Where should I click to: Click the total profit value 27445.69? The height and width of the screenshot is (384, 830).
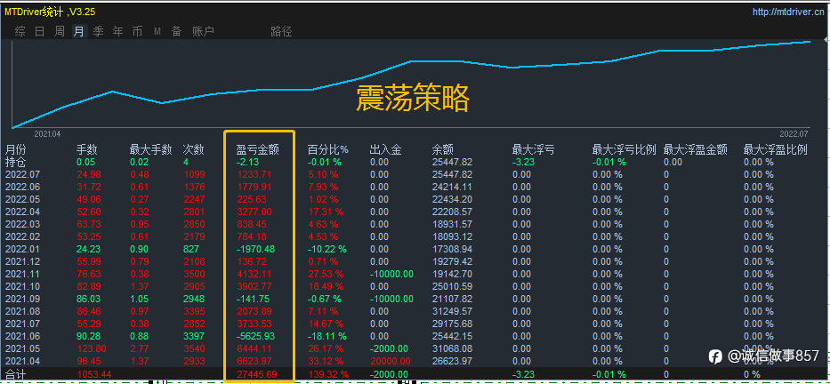tap(258, 374)
